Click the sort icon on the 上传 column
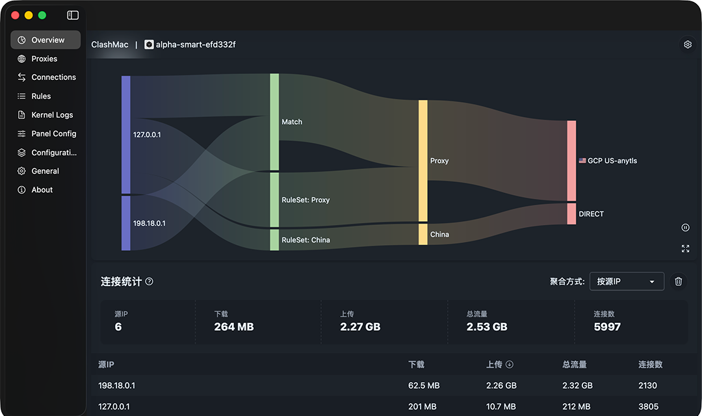702x416 pixels. (508, 365)
